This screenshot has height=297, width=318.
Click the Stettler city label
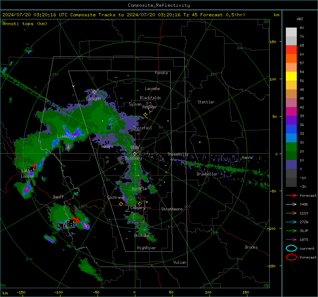206,102
